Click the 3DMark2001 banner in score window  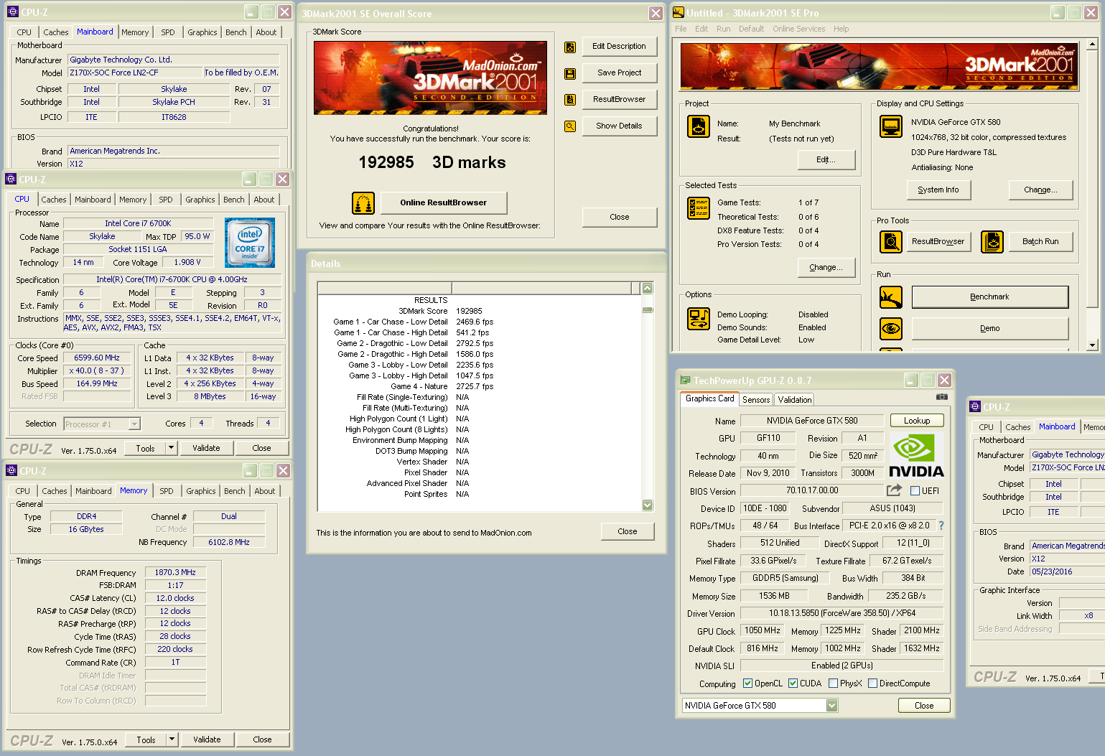[430, 78]
